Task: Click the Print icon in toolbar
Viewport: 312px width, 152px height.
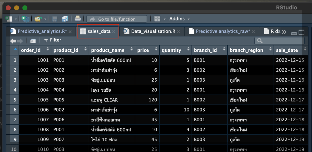Action: pyautogui.click(x=78, y=19)
